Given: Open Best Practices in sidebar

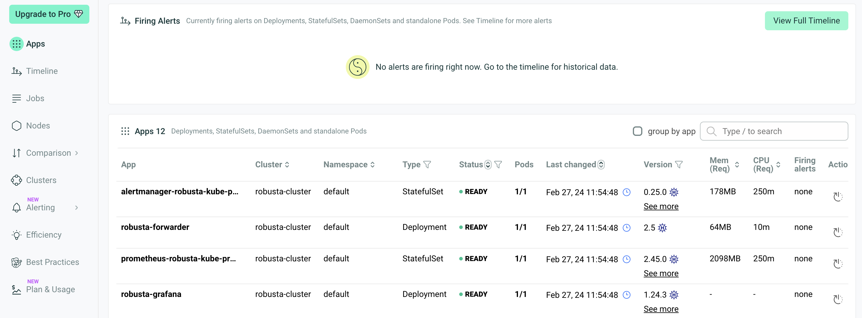Looking at the screenshot, I should click(x=53, y=262).
